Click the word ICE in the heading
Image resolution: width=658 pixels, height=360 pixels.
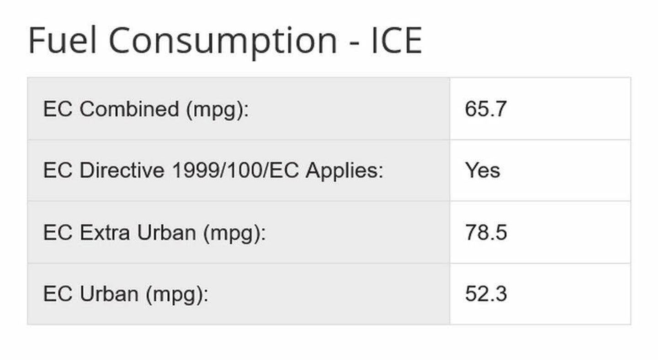coord(396,41)
